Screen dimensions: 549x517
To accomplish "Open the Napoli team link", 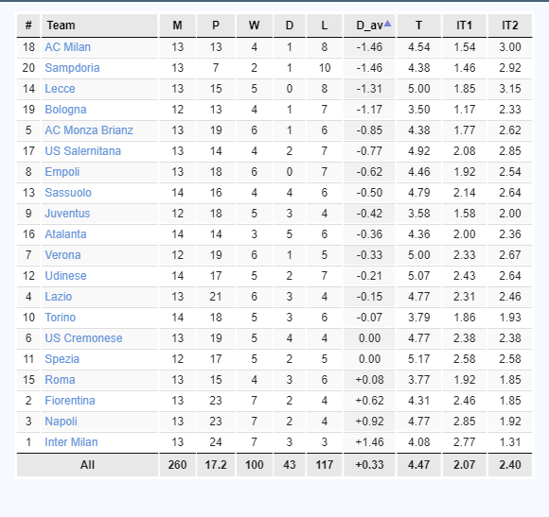I will click(61, 422).
